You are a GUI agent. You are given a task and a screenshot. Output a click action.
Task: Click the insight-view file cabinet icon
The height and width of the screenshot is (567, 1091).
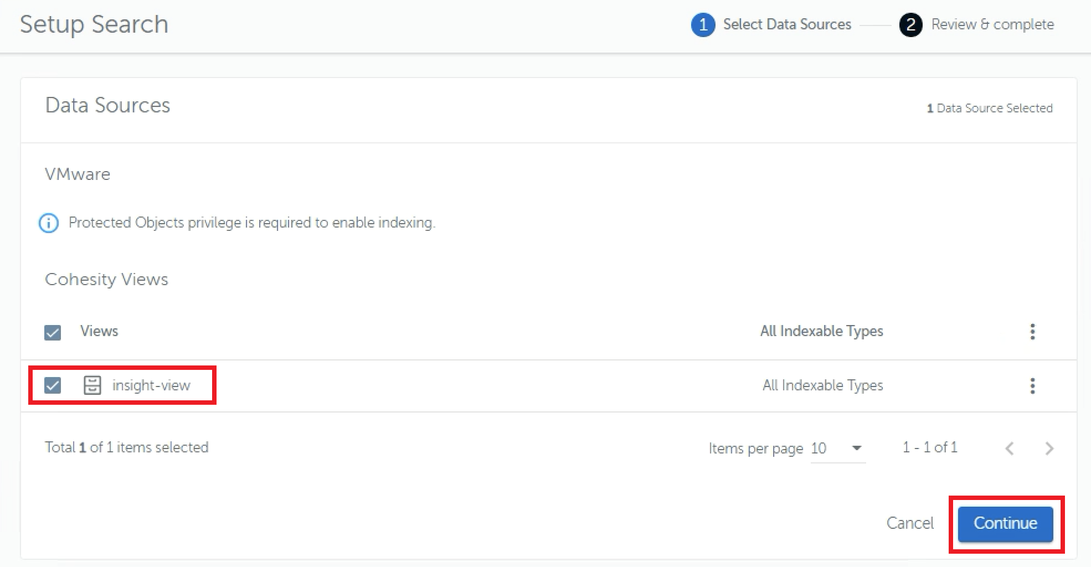pos(92,385)
